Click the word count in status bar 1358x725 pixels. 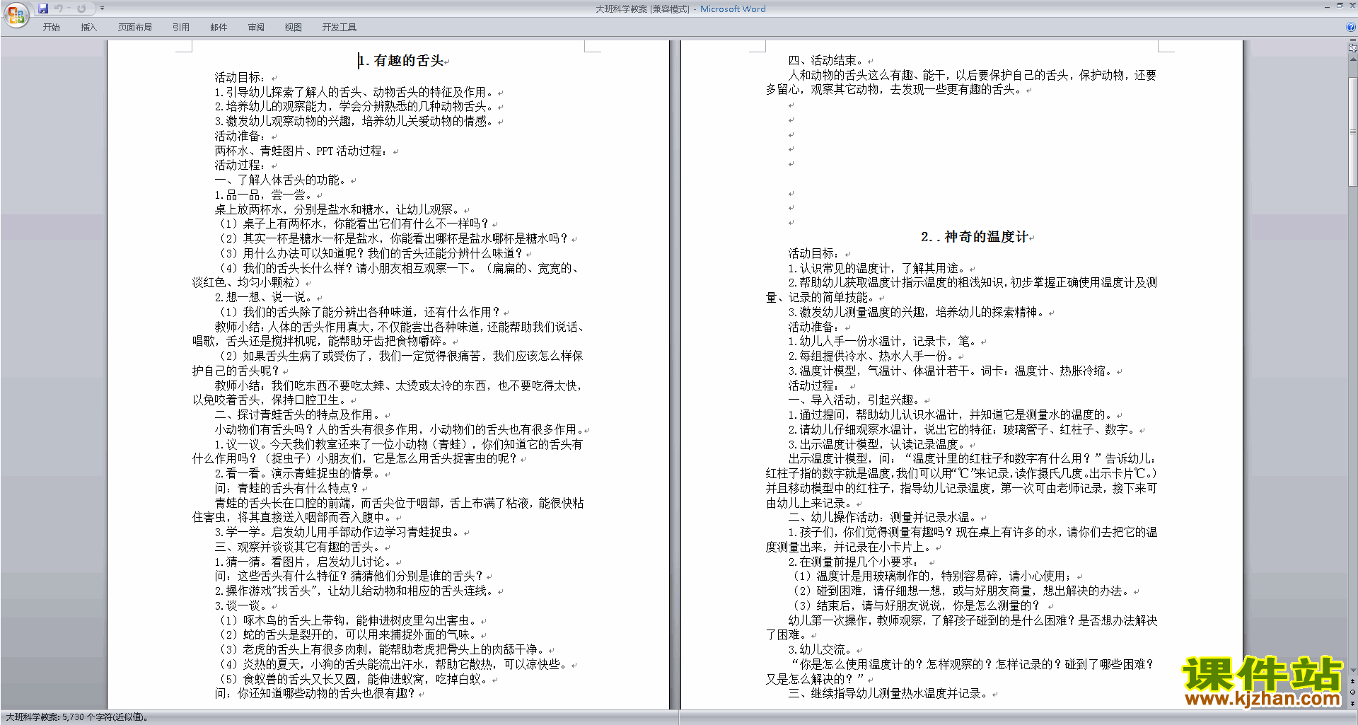(76, 717)
